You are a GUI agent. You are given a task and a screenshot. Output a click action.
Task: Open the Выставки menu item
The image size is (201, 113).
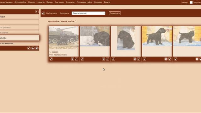tap(59, 2)
